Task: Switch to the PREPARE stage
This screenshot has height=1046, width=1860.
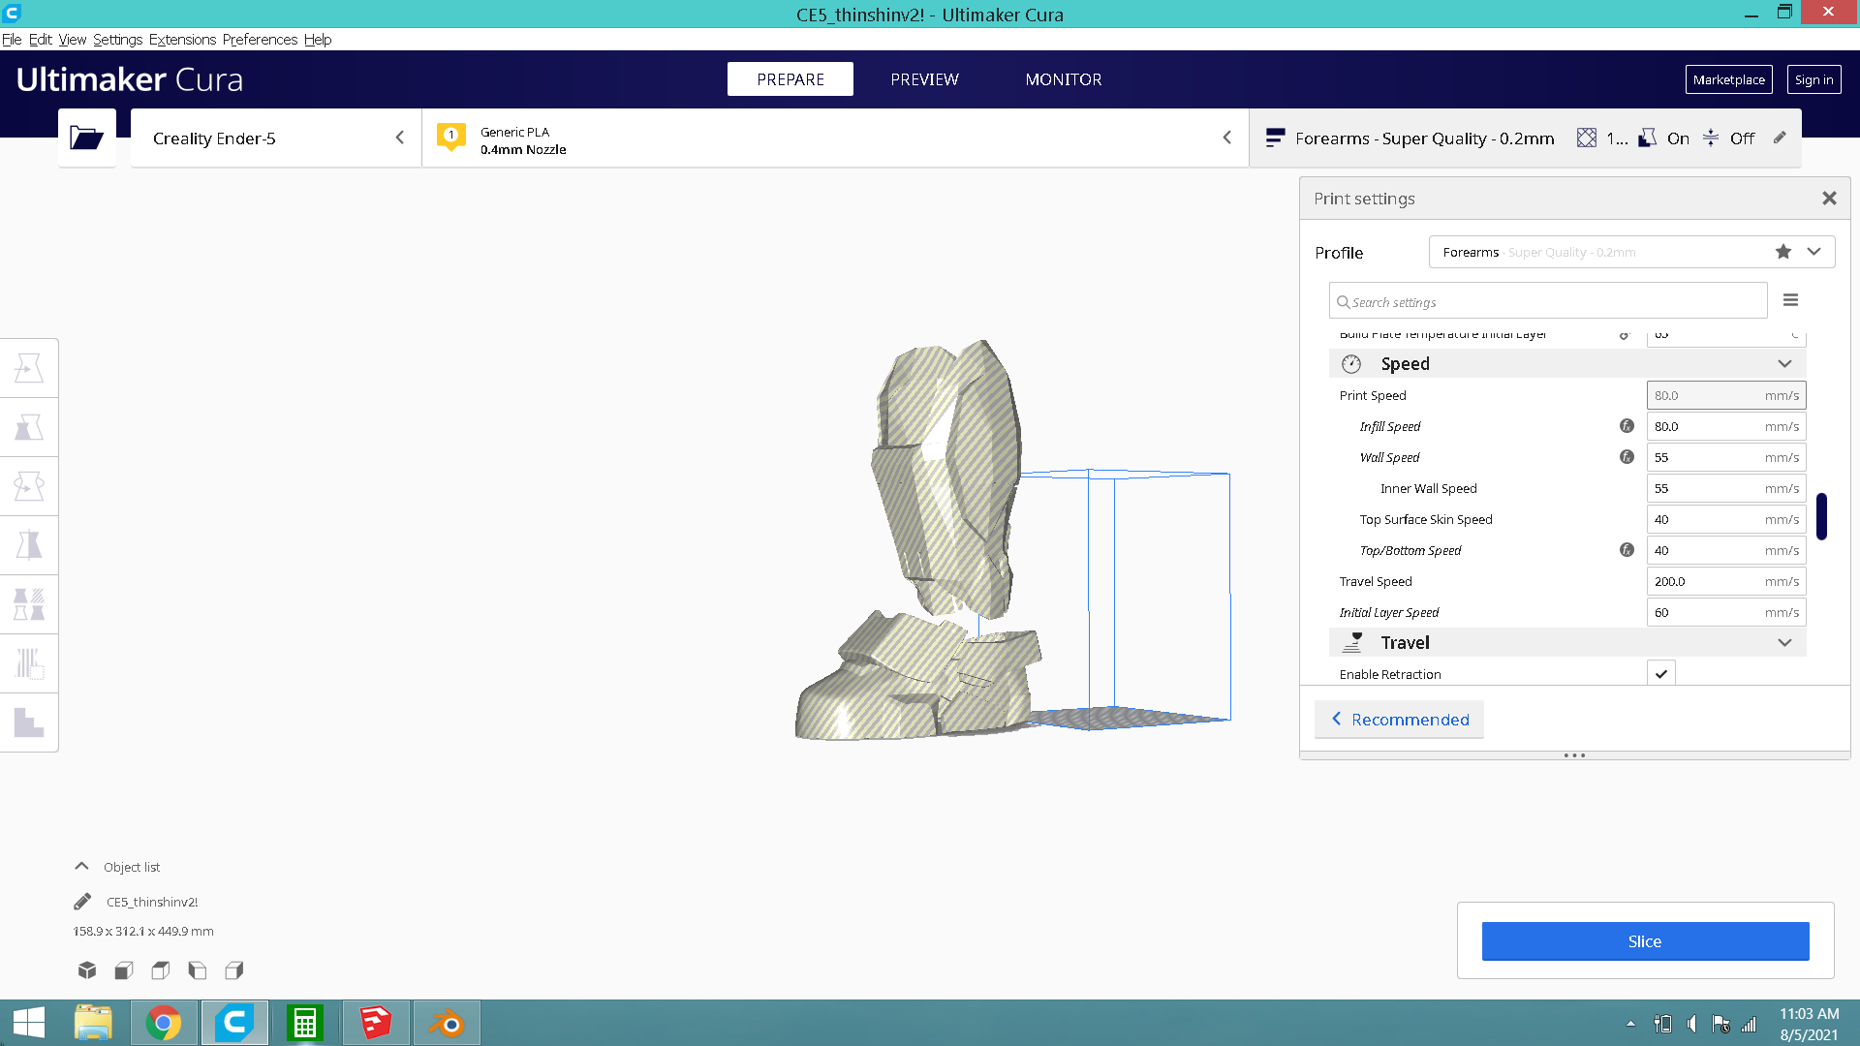Action: coord(790,79)
